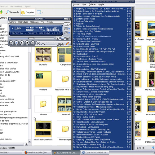The image size is (155, 155).
Task: Toggle the BM media library button
Action: [x=67, y=38]
